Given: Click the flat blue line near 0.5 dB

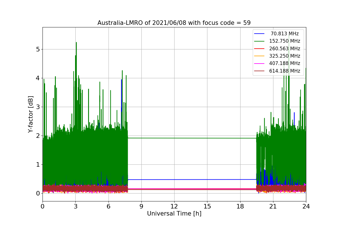Looking at the screenshot, I should 192,179.
